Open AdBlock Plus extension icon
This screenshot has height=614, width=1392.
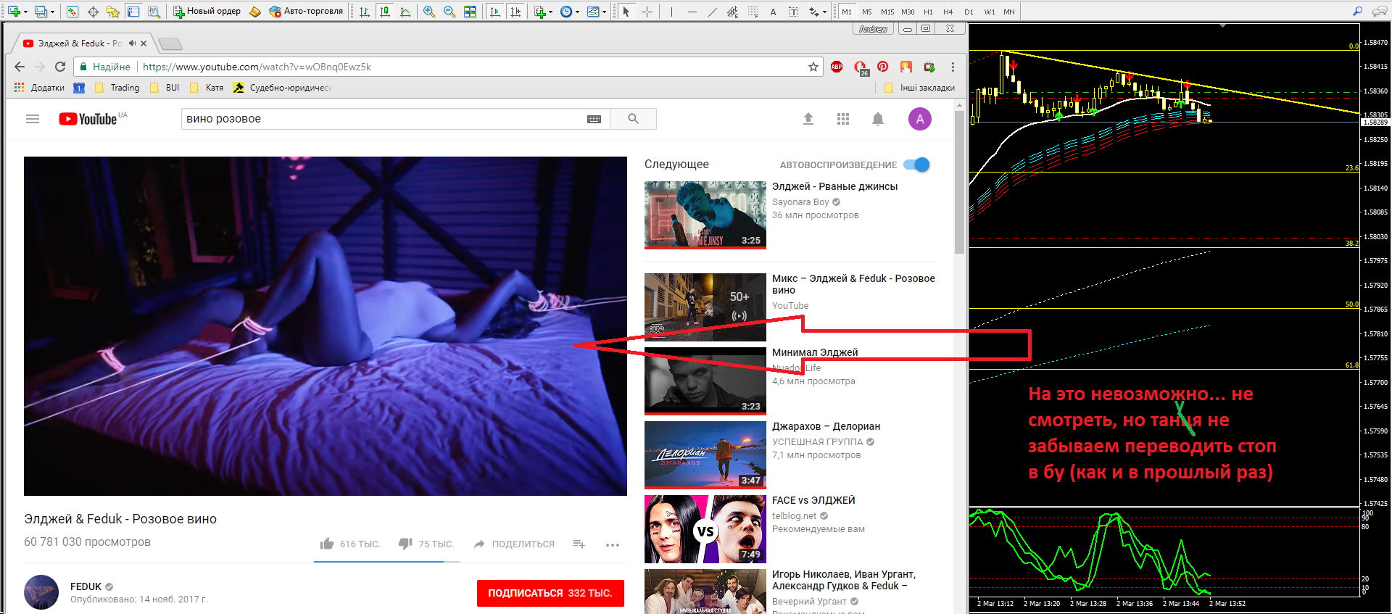click(x=837, y=67)
